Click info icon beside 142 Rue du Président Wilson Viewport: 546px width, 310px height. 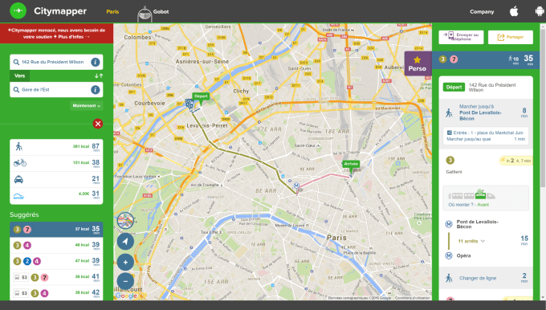[x=95, y=62]
